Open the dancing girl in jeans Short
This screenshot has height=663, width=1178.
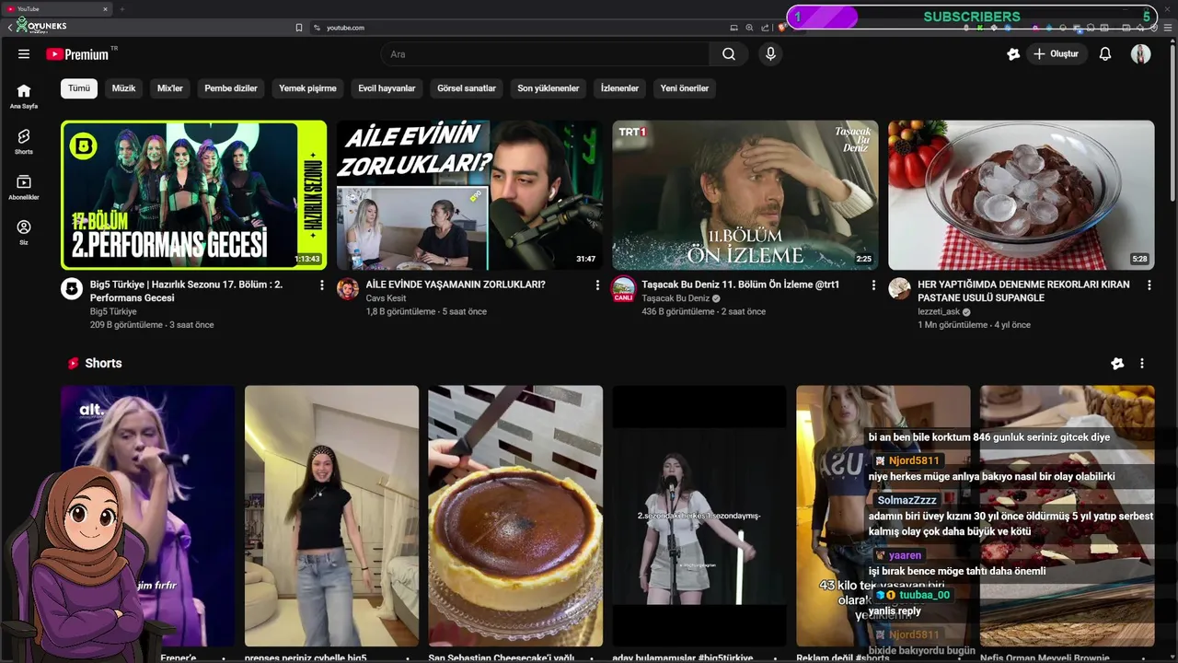point(331,517)
